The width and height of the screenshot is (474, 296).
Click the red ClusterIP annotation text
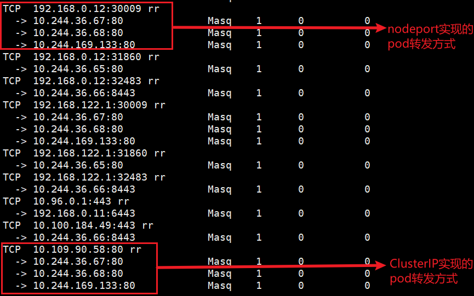click(431, 272)
